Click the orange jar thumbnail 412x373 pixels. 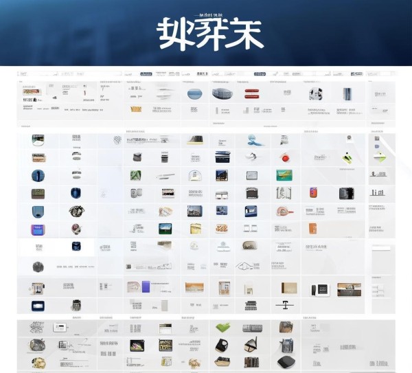pyautogui.click(x=314, y=192)
